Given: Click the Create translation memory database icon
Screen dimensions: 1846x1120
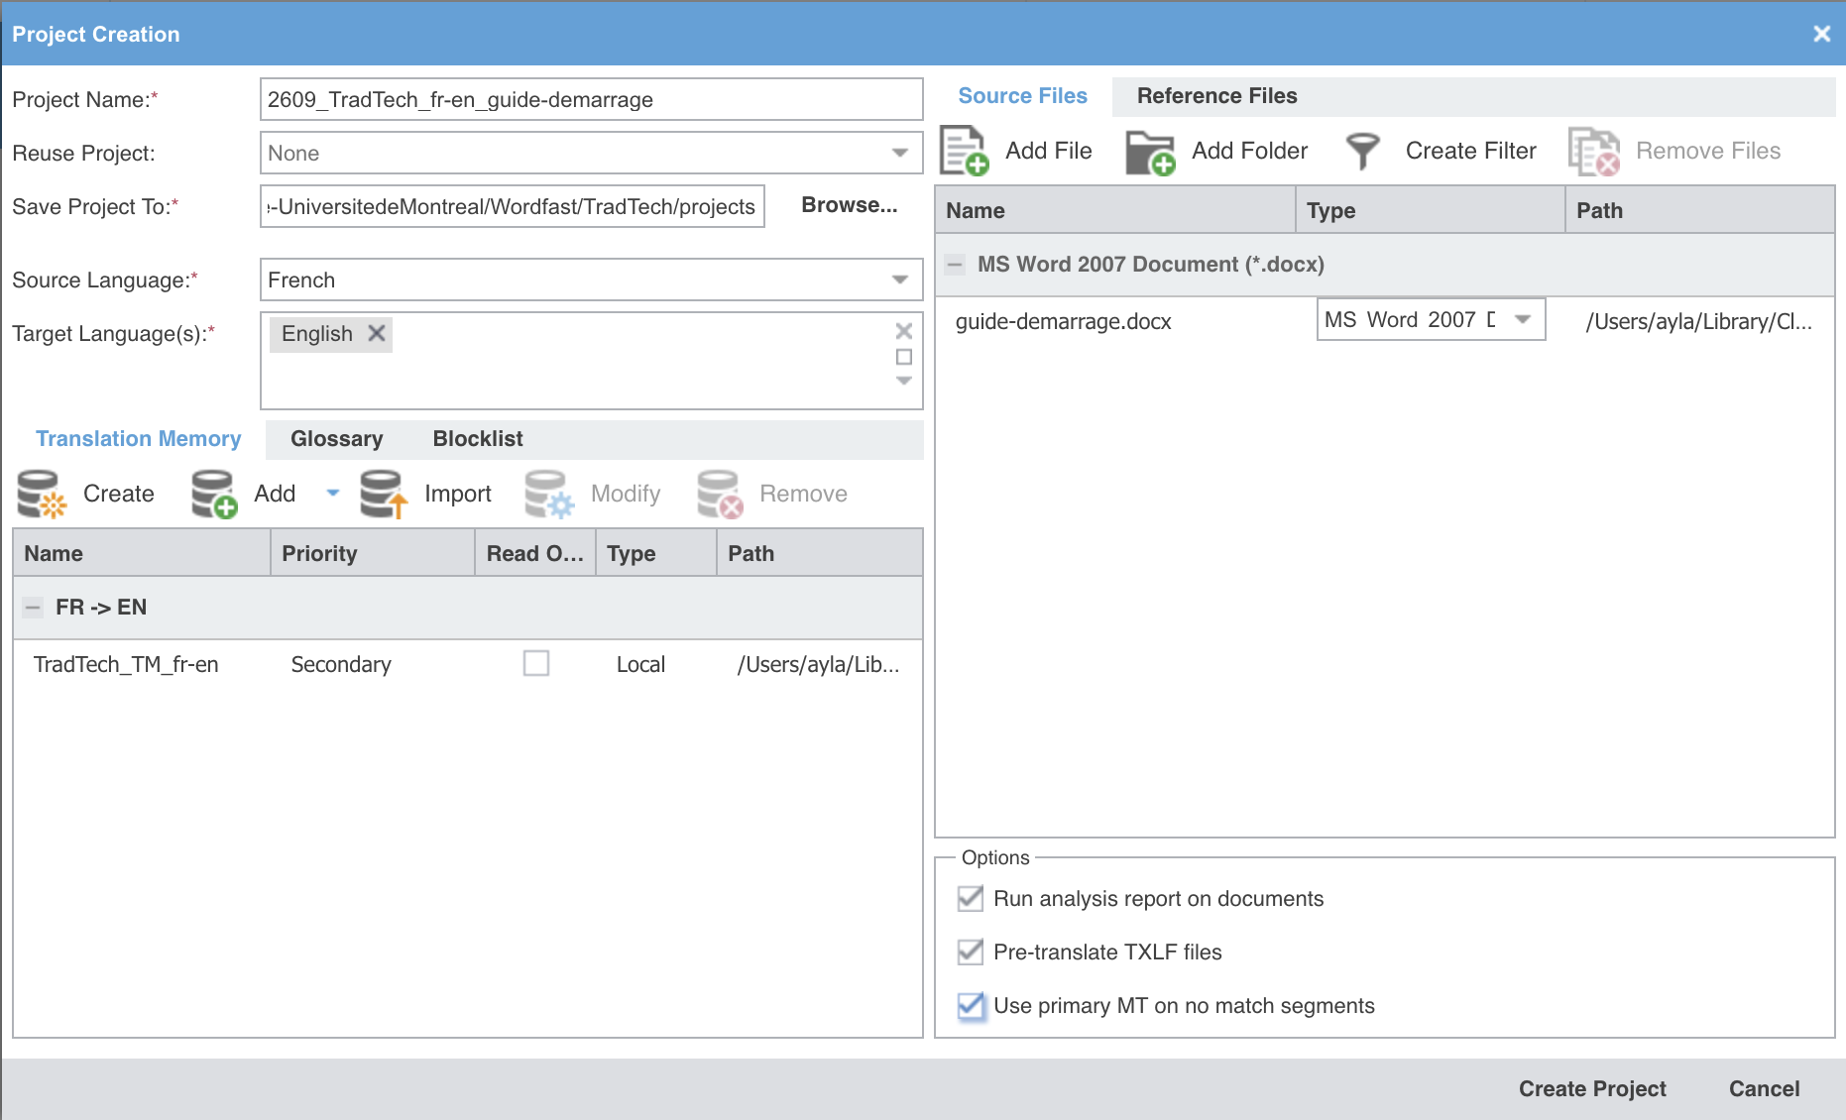Looking at the screenshot, I should tap(42, 494).
